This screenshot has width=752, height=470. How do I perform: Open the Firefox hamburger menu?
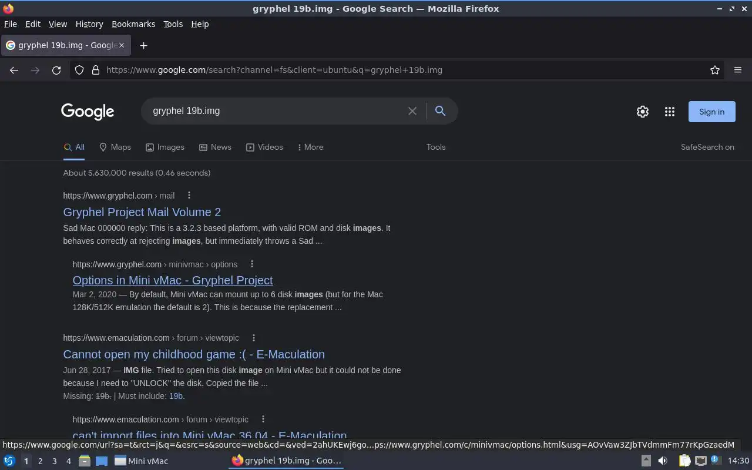click(738, 70)
